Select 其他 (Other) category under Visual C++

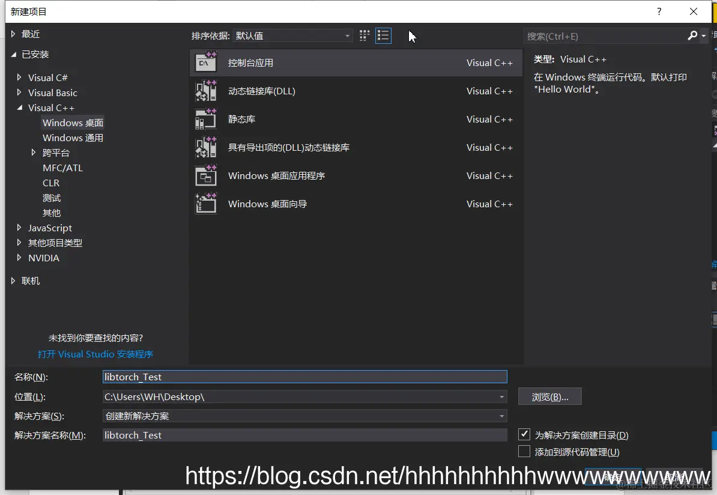(x=52, y=213)
